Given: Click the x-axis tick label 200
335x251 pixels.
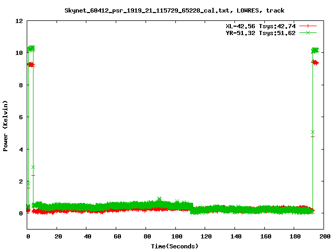Looking at the screenshot, I should point(325,236).
